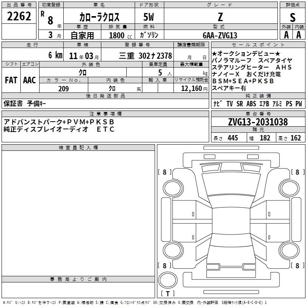Viewport: 307px width, 307px height.
Task: Select the ナノイーX sales point
Action: (226, 74)
